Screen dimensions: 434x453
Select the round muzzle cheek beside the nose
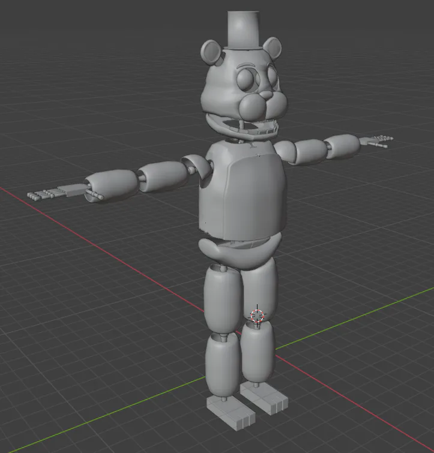253,107
